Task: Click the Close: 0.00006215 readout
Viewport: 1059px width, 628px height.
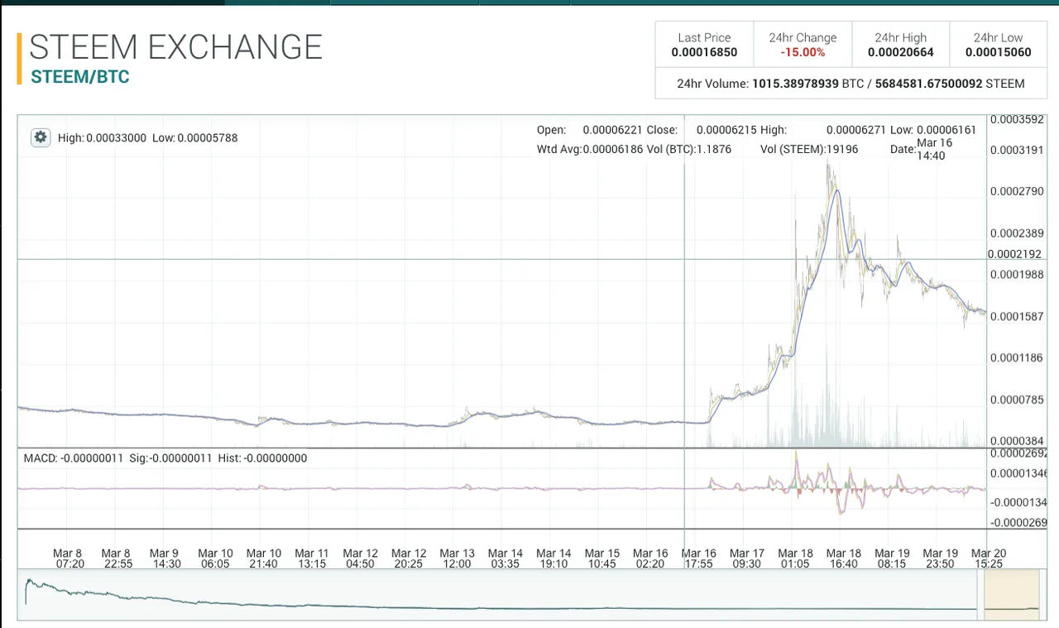Action: [702, 130]
